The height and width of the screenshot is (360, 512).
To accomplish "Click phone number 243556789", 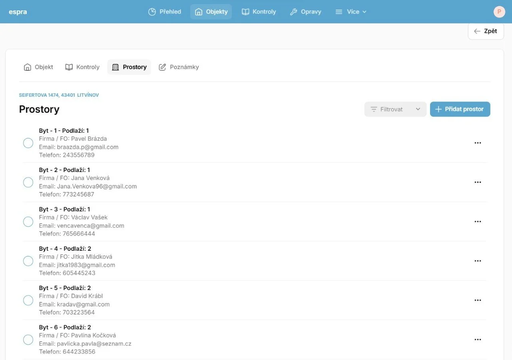I will coord(79,155).
